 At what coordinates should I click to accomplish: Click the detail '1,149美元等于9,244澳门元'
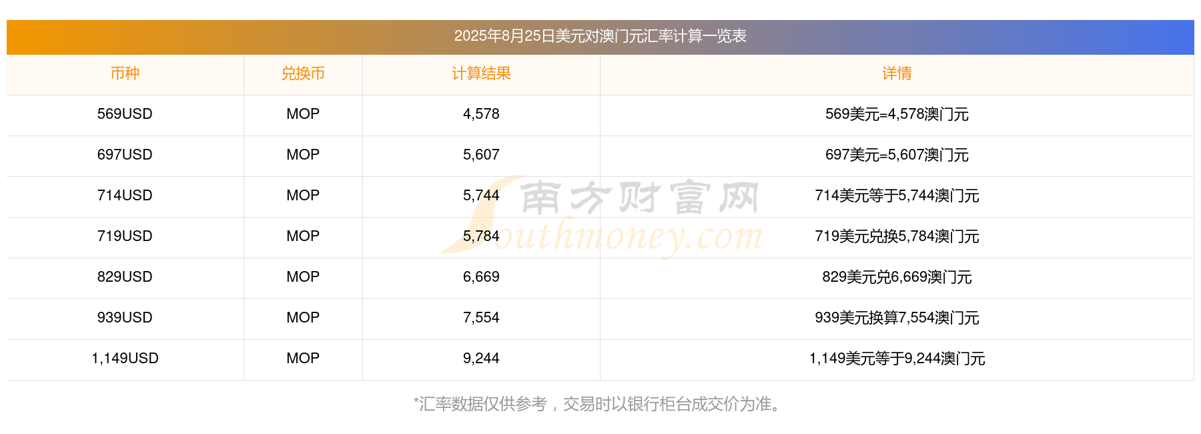(x=897, y=359)
